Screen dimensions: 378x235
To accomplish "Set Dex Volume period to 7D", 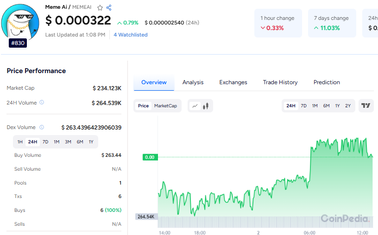I will click(x=45, y=142).
